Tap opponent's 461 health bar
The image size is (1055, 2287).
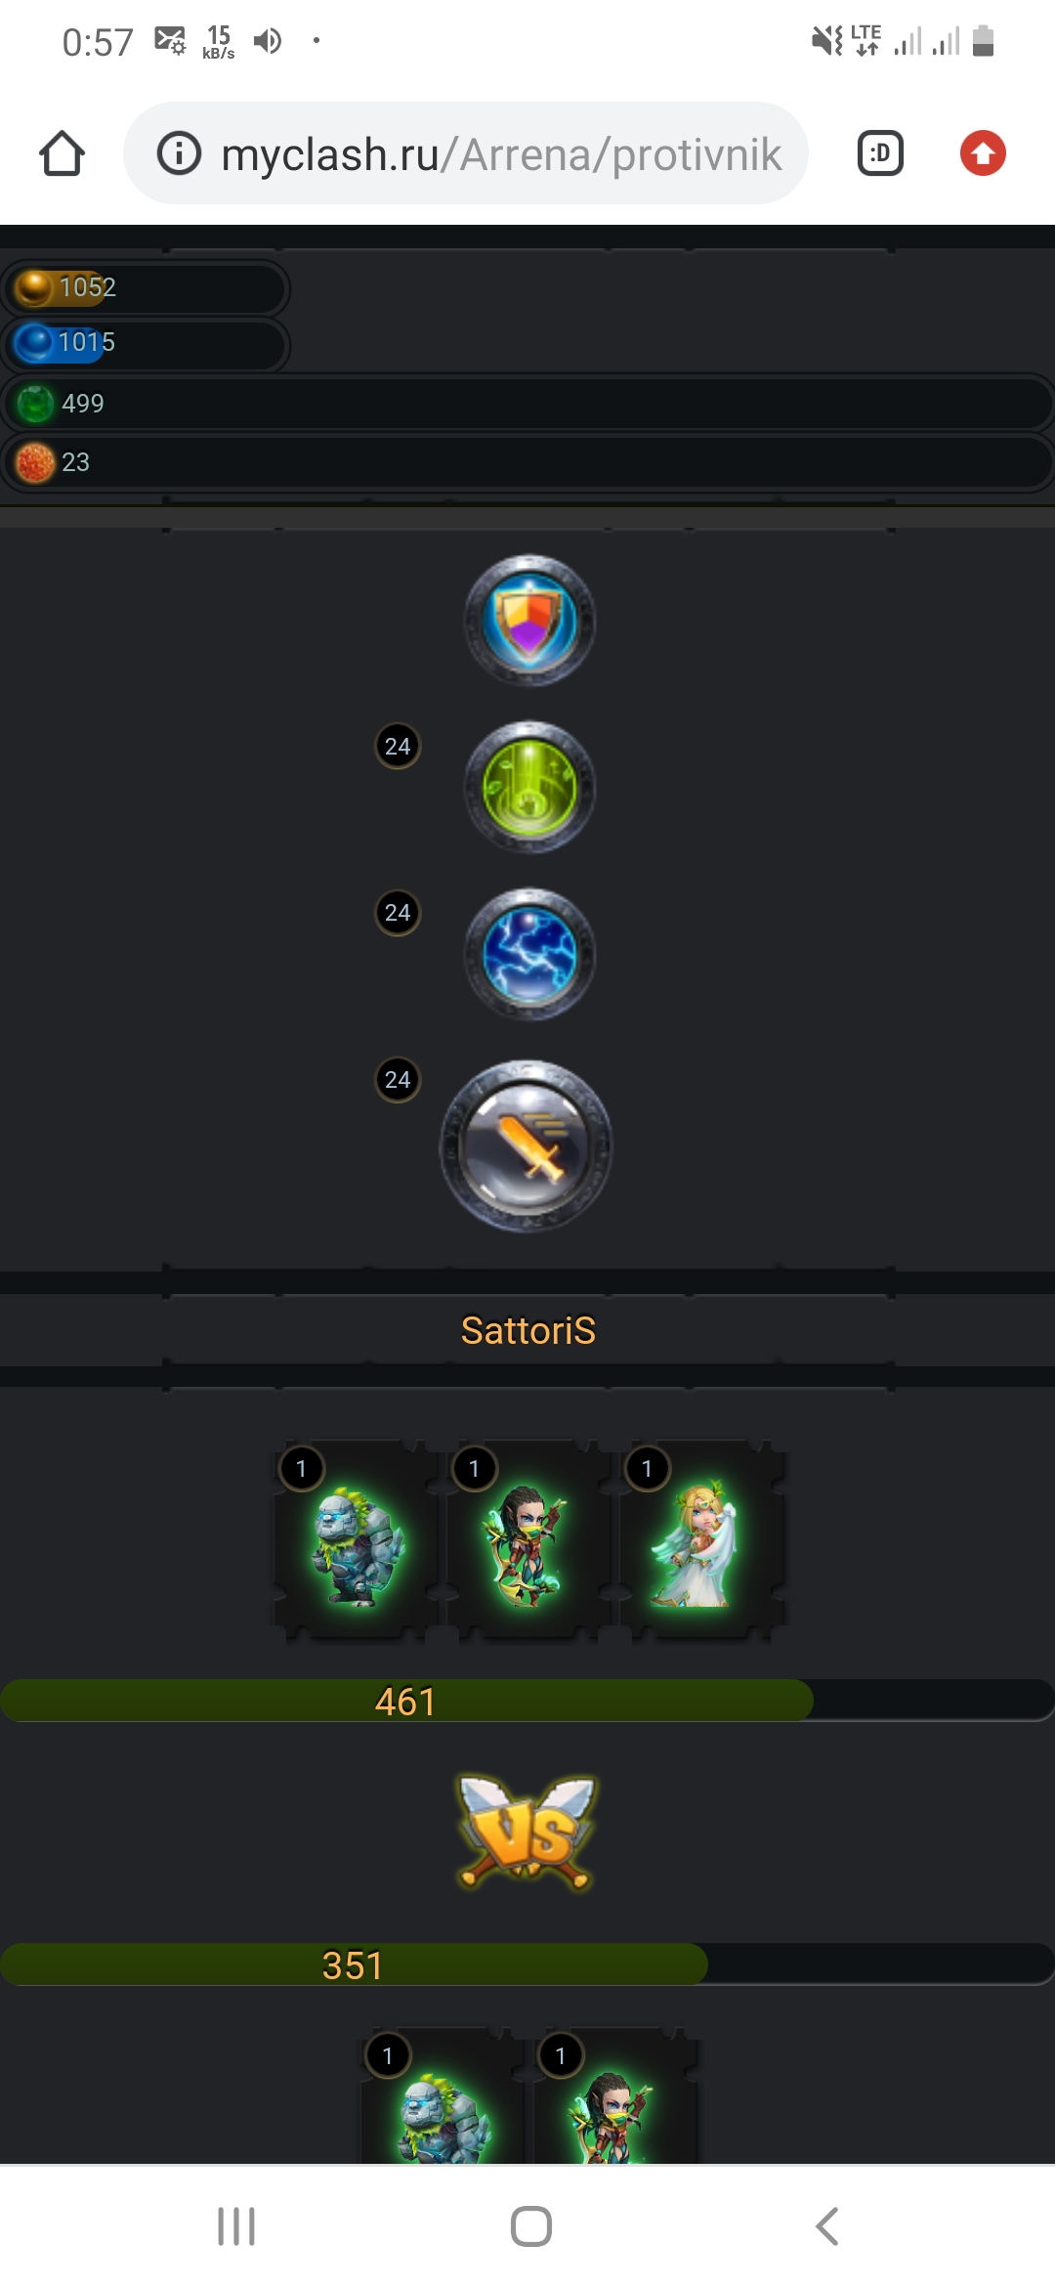[527, 1701]
